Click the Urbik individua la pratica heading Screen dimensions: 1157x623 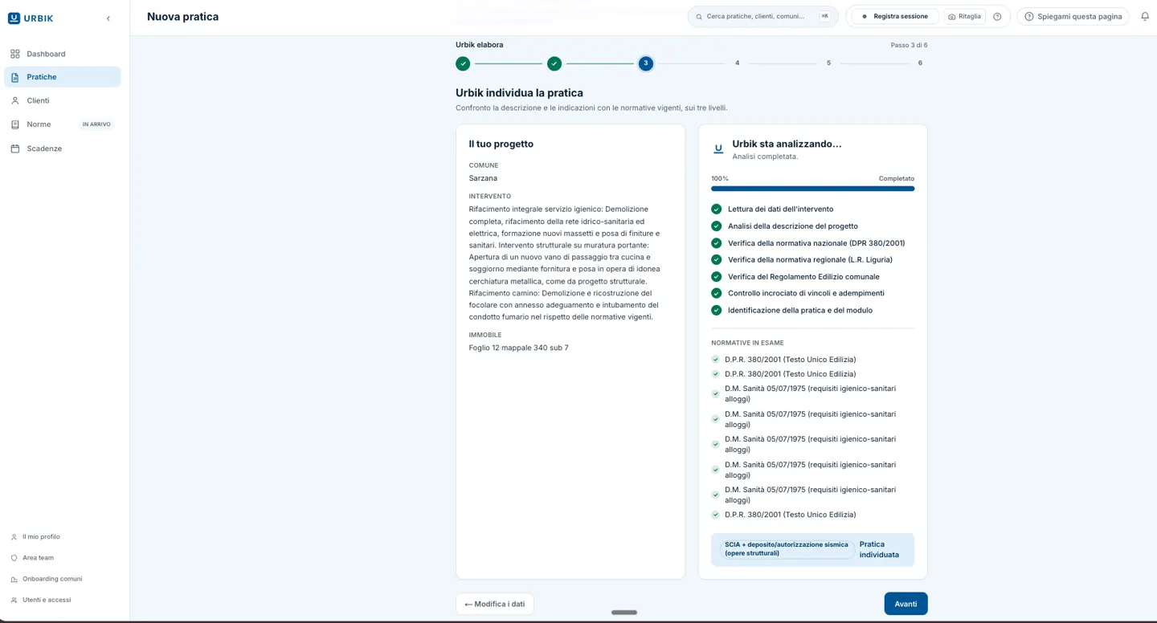coord(519,93)
